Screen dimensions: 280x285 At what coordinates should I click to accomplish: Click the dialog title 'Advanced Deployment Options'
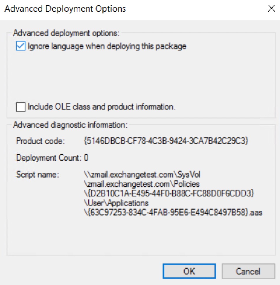point(65,9)
